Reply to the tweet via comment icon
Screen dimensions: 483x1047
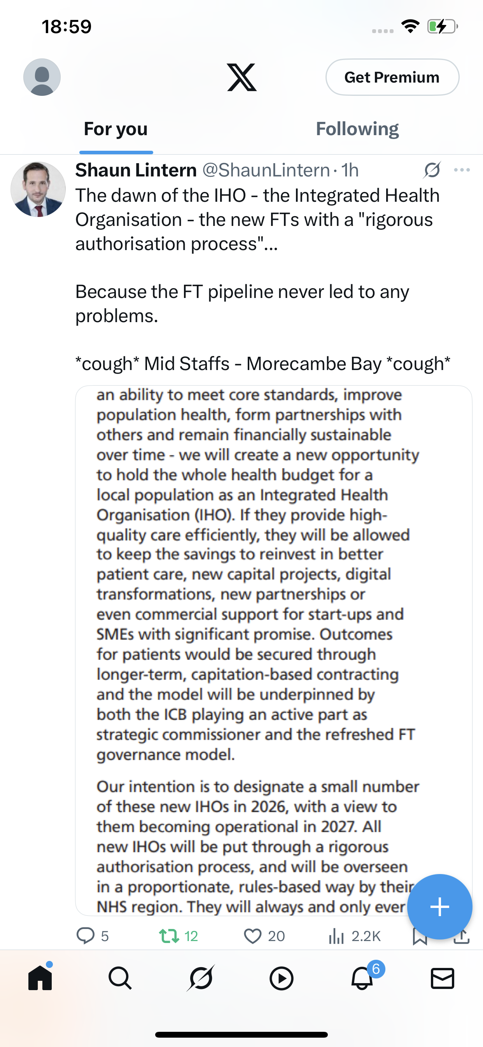click(x=85, y=936)
